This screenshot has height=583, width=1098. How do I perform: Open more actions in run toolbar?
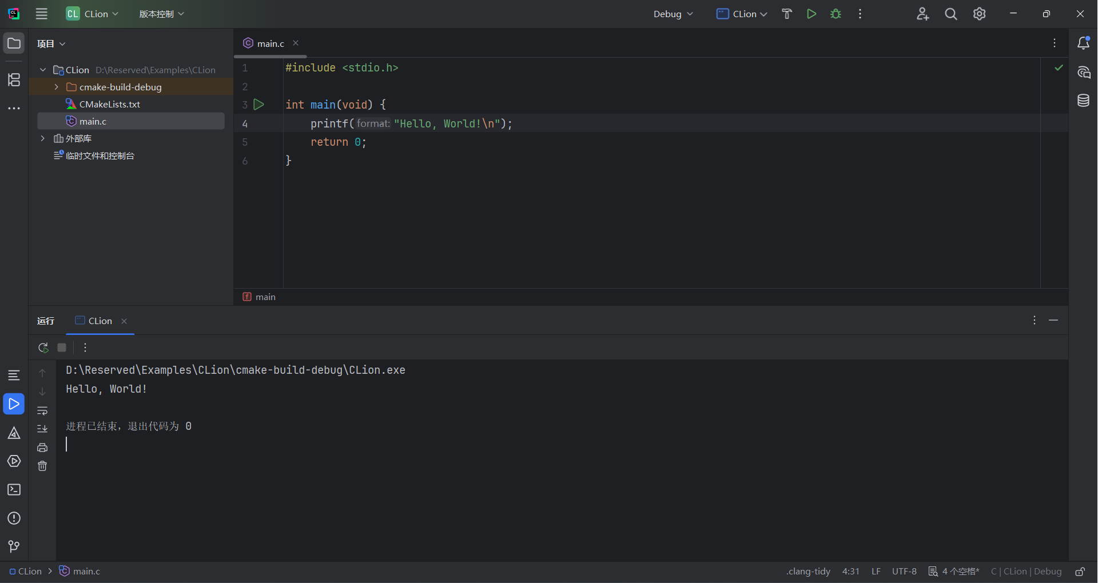85,348
